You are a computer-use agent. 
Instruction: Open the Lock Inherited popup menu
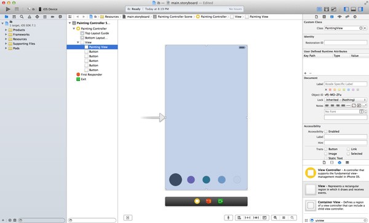coord(346,100)
